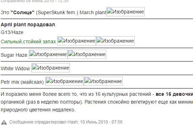Open the White Widow image placeholder
Screen dimensions: 193x132
pyautogui.click(x=50, y=68)
